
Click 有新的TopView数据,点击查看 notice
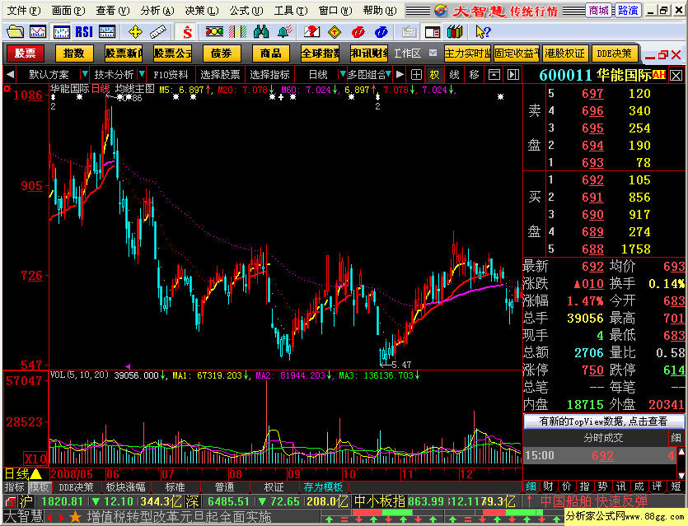click(x=603, y=421)
